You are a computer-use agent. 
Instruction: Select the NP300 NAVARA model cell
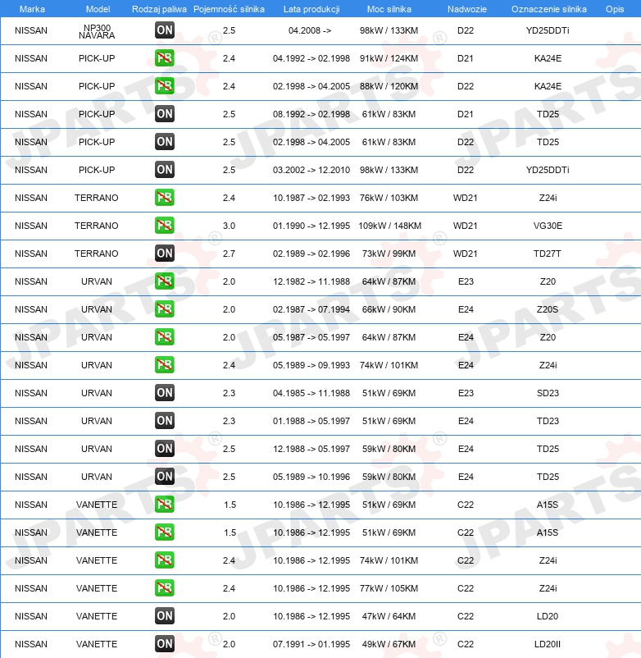click(97, 31)
